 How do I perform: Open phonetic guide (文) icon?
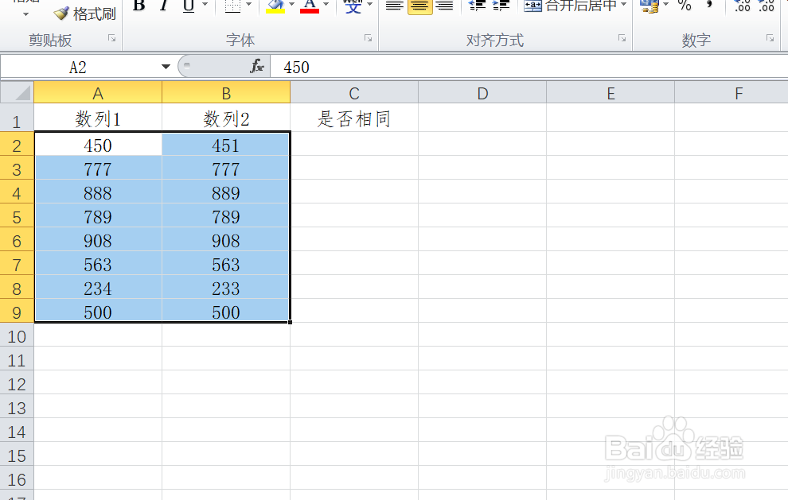pyautogui.click(x=353, y=6)
